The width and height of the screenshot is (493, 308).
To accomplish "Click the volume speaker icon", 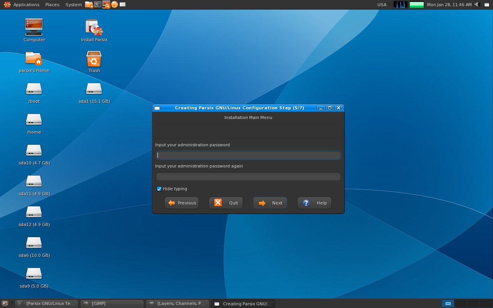I will coord(477,5).
